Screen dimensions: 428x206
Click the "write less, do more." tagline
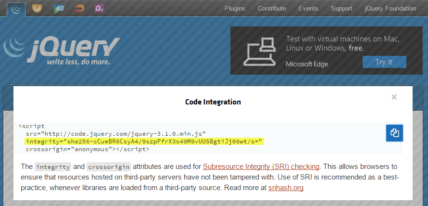pyautogui.click(x=78, y=62)
